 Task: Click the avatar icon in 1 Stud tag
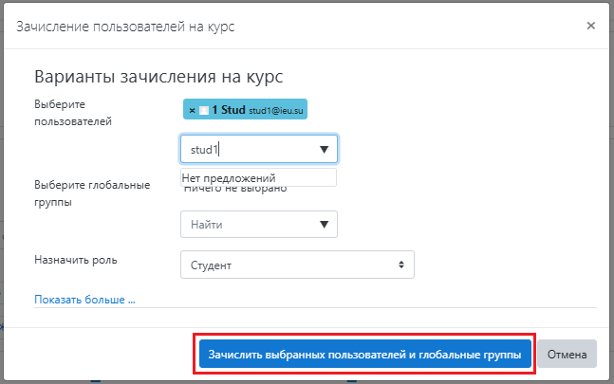click(203, 111)
